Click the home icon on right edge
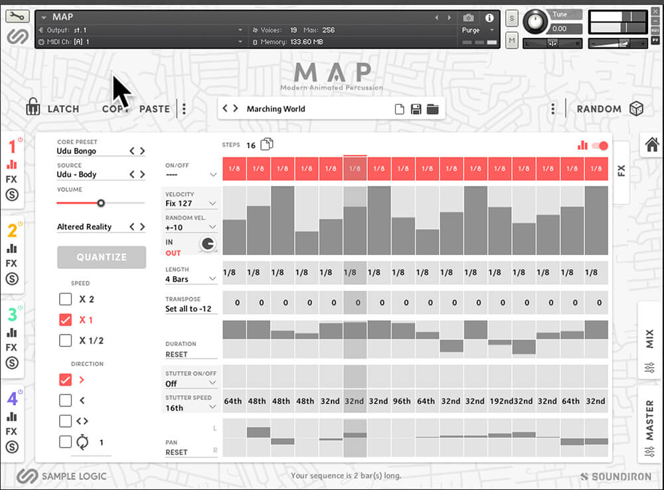Image resolution: width=664 pixels, height=490 pixels. pyautogui.click(x=651, y=144)
